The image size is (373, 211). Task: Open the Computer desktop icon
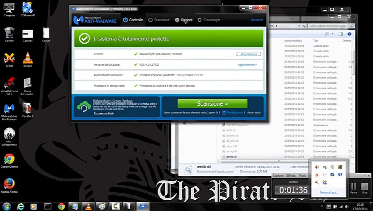(x=9, y=9)
